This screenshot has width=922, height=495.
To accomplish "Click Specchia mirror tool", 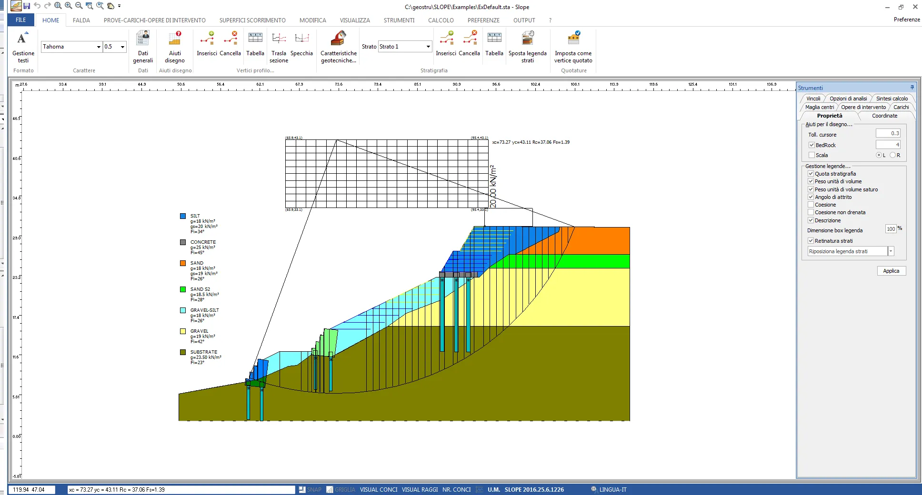I will [x=301, y=43].
